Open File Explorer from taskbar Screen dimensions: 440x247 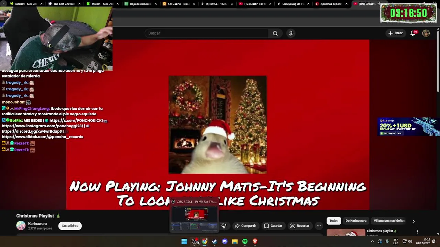[x=235, y=242]
